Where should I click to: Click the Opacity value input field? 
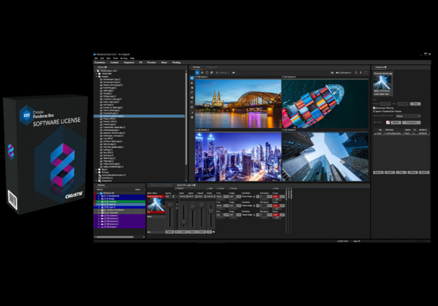click(x=169, y=197)
